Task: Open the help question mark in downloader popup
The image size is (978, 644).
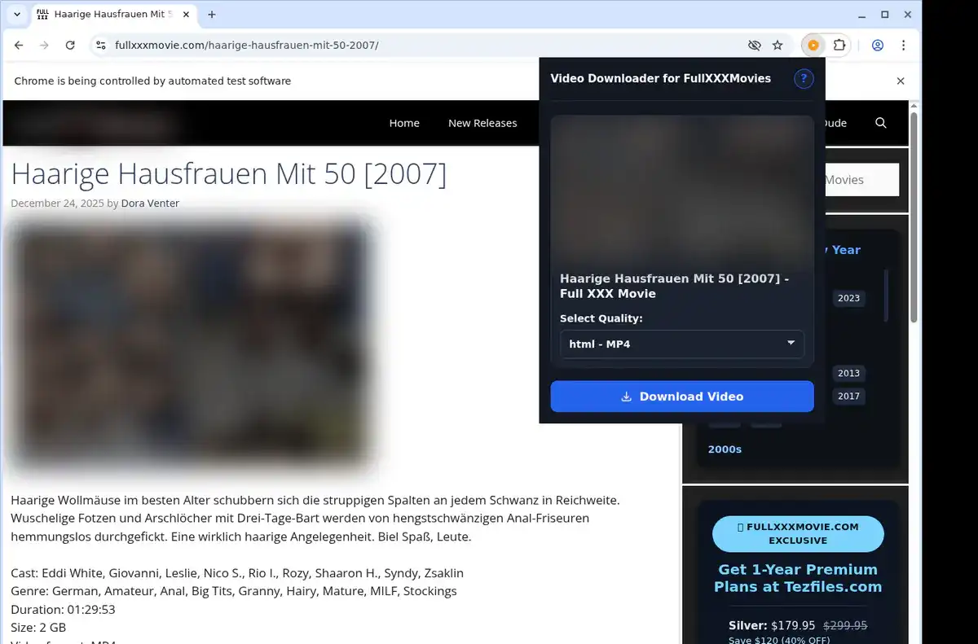Action: coord(804,78)
